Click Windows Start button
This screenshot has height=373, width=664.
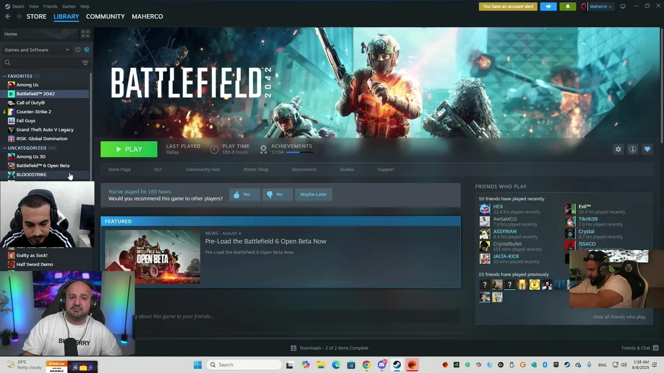point(198,365)
